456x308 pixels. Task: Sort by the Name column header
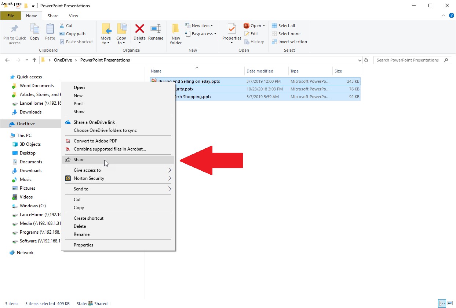point(196,71)
